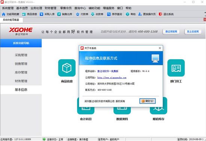
Task: Open 付款单 toolbar item
Action: point(82,14)
